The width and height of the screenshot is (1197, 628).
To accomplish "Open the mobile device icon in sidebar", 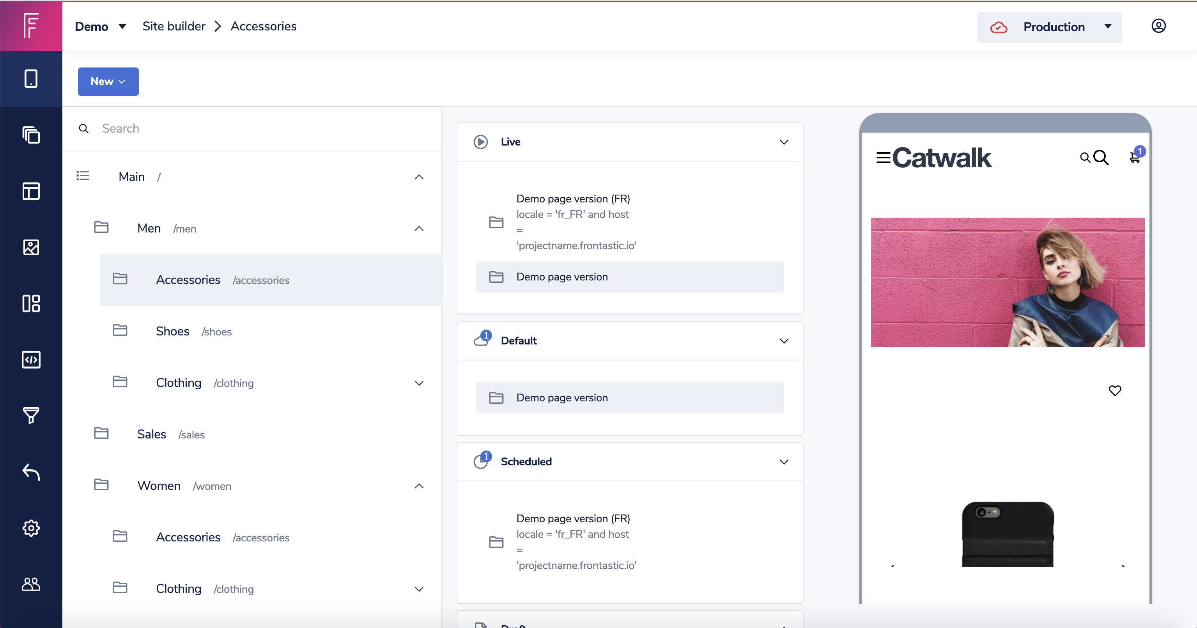I will tap(31, 78).
